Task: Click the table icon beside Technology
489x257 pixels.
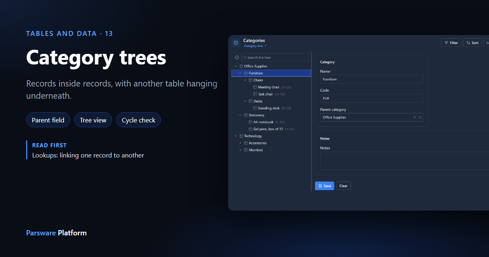Action: [x=241, y=136]
